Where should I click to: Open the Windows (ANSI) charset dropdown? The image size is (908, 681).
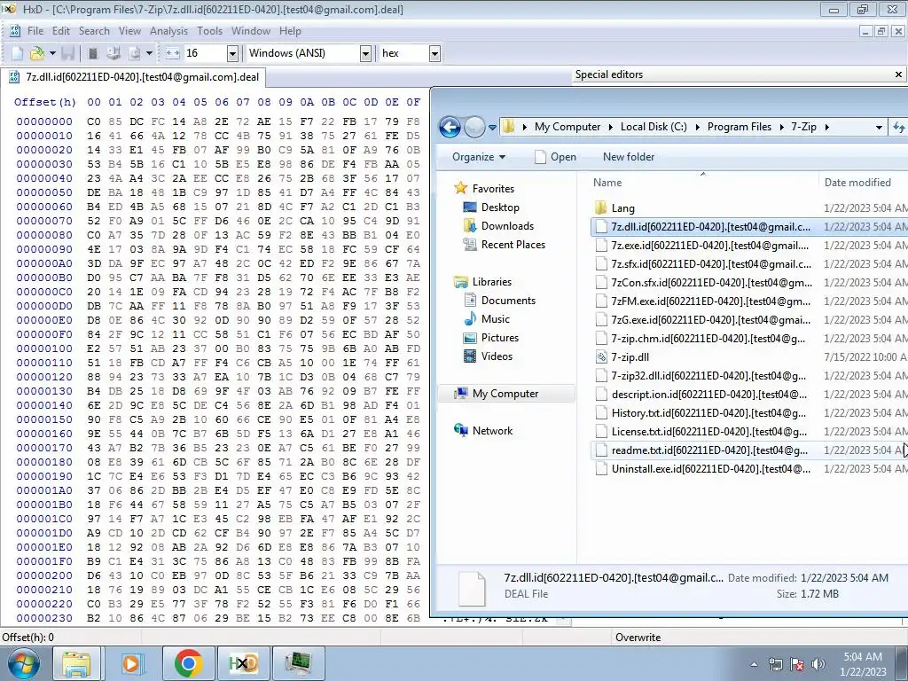point(365,53)
